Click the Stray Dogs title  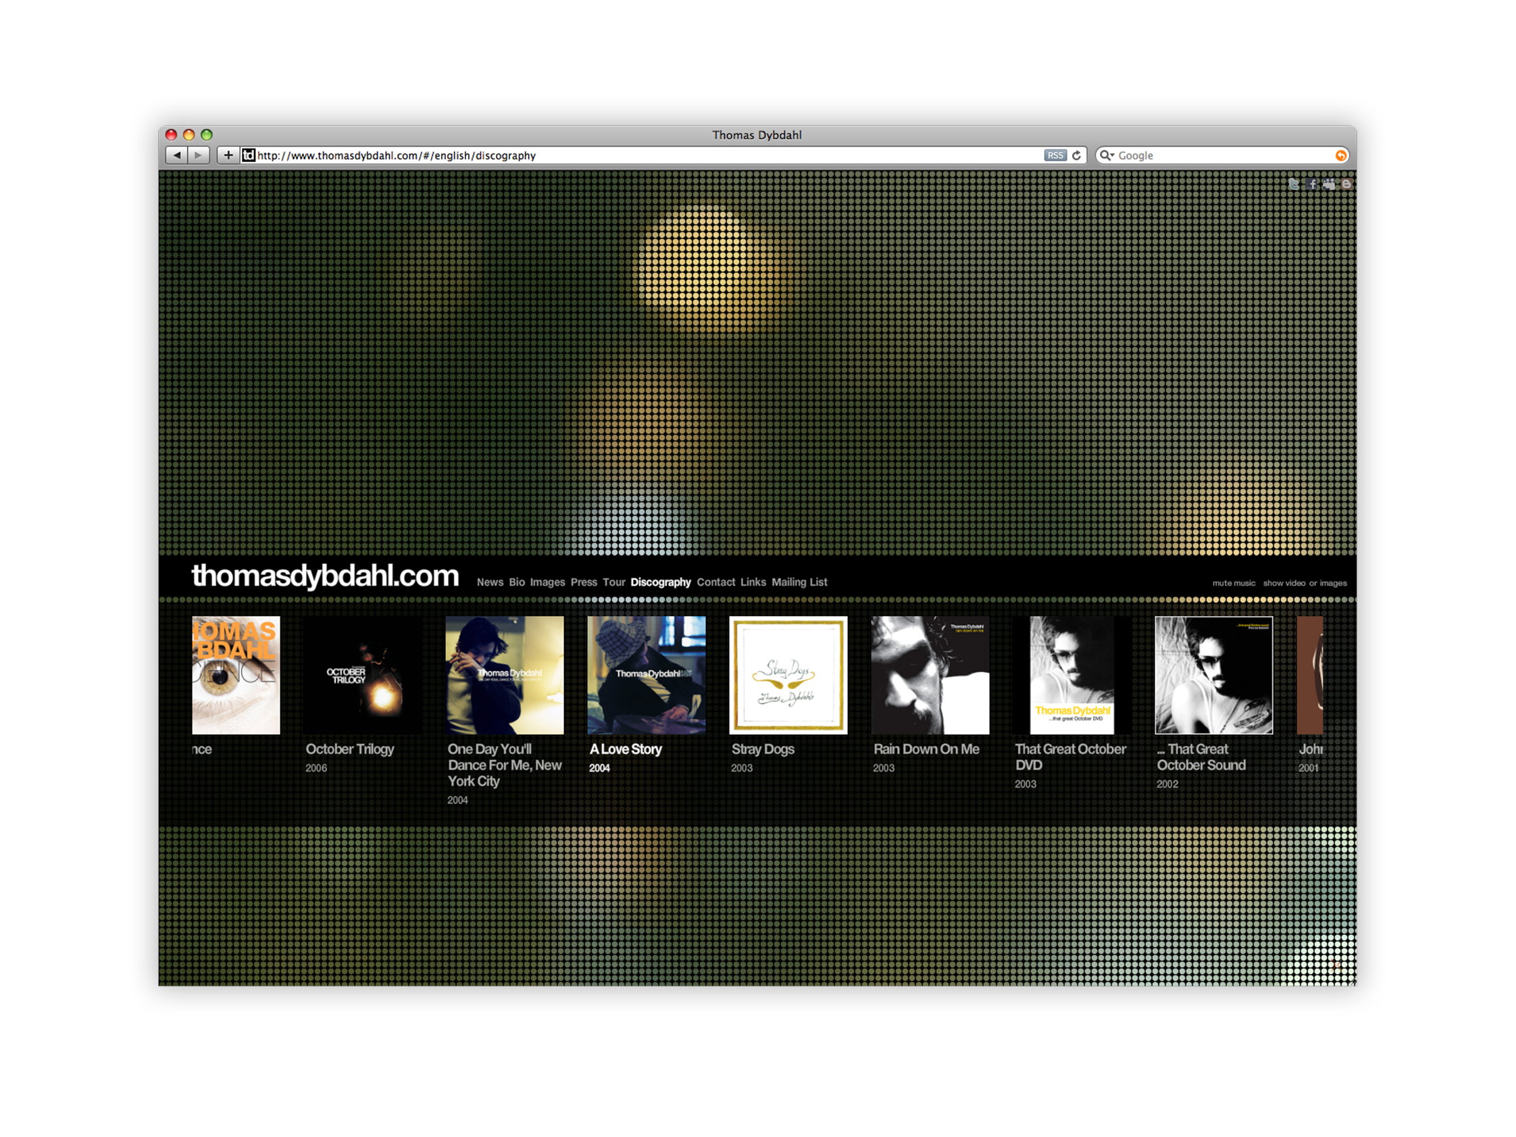click(x=763, y=749)
